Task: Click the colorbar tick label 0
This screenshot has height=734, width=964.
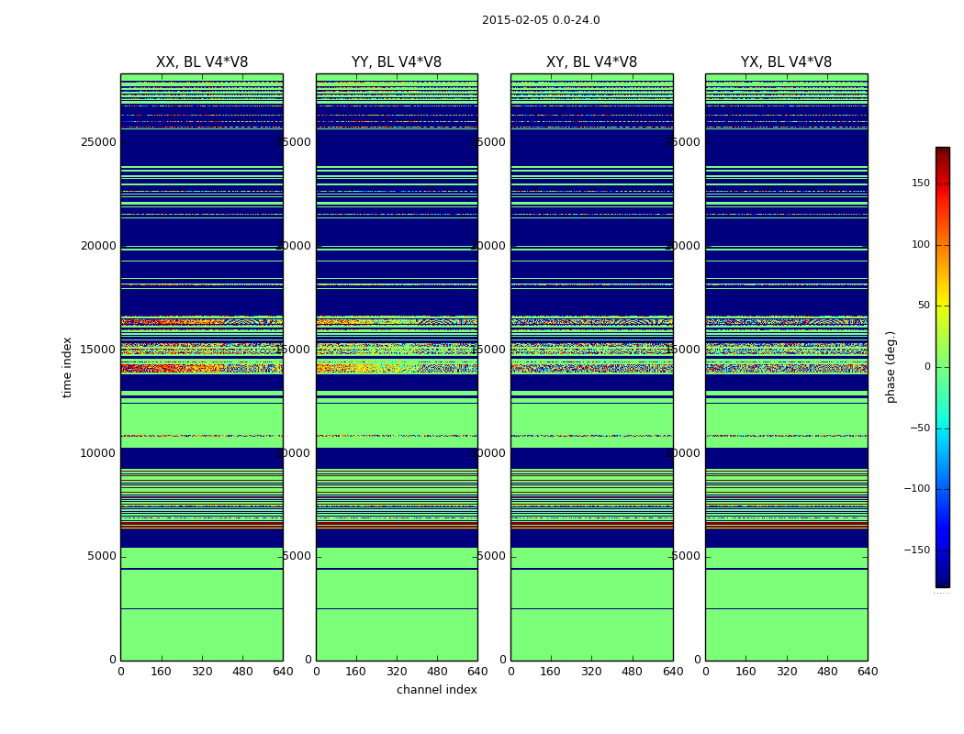Action: coord(927,367)
